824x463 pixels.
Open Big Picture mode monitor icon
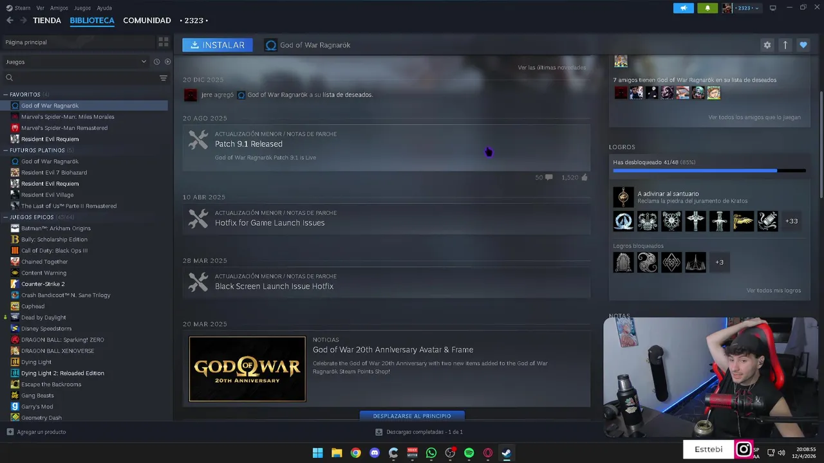[773, 8]
